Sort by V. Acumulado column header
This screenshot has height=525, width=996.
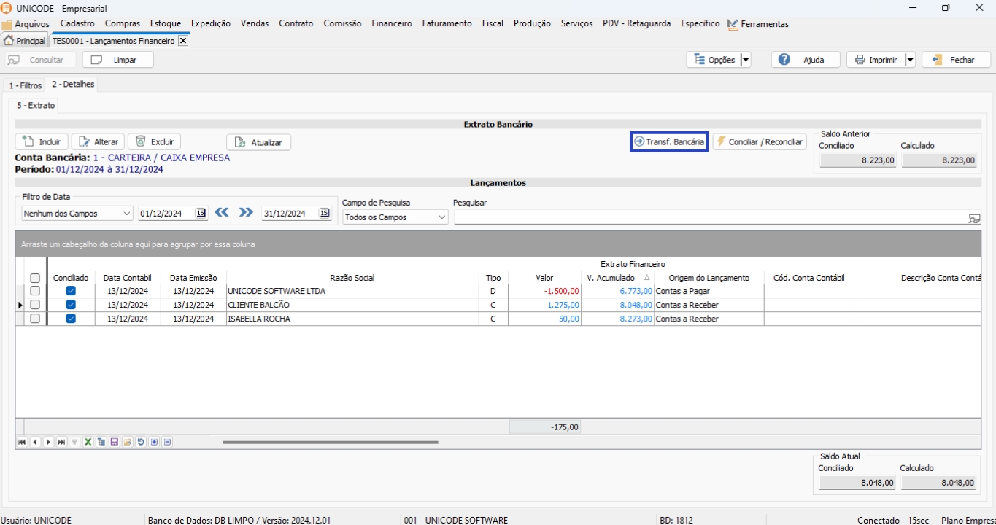[617, 278]
